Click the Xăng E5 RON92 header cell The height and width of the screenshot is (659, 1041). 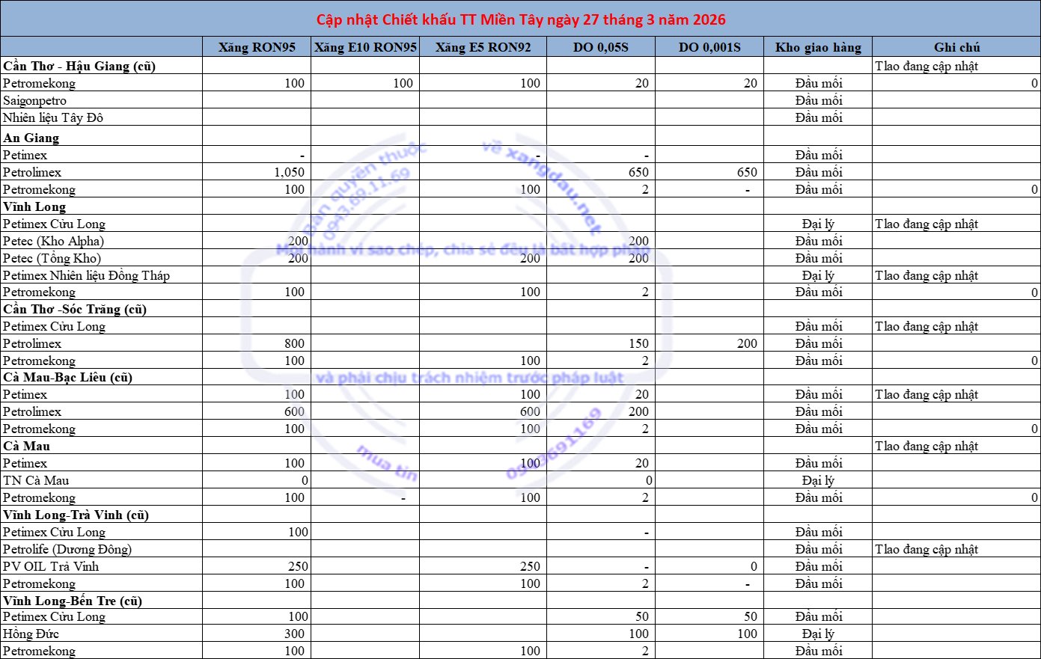(x=483, y=47)
